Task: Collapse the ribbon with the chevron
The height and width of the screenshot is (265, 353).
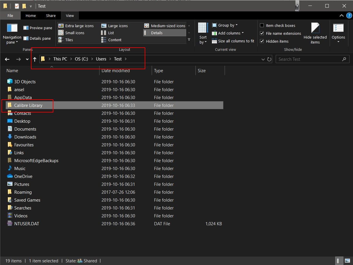Action: (342, 15)
